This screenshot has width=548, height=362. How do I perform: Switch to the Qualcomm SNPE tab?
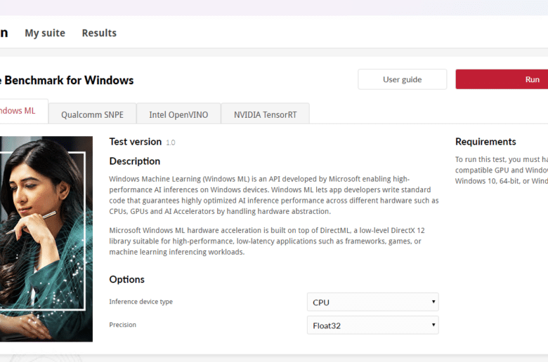[x=92, y=114]
